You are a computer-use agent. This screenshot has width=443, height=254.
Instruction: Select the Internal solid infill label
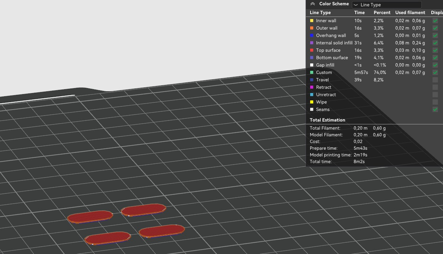click(334, 43)
